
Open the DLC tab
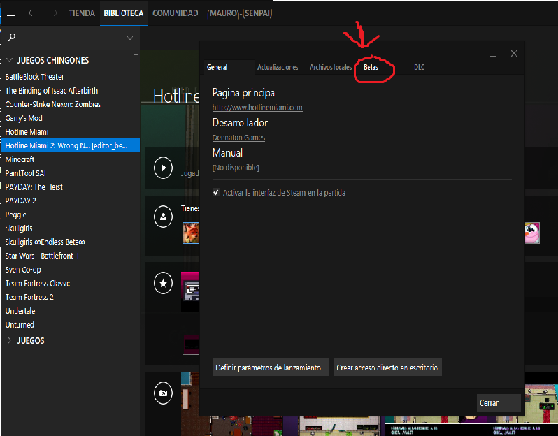point(420,67)
